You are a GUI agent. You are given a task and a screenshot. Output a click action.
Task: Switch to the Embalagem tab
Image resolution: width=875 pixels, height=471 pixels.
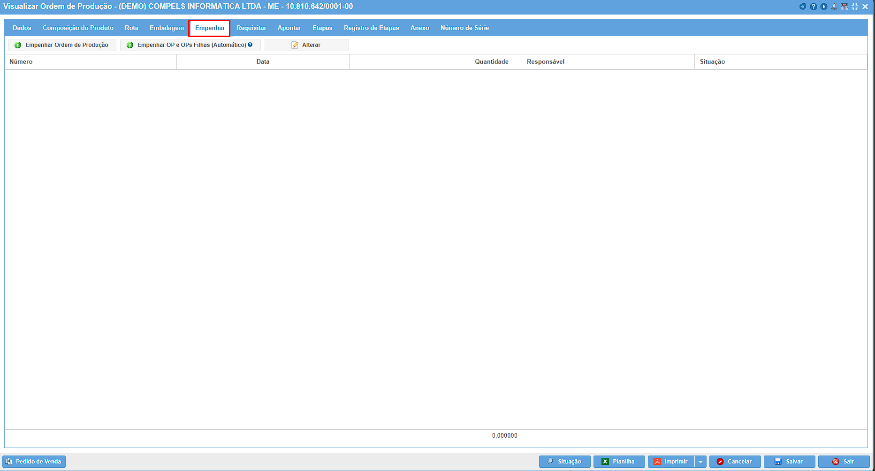(x=167, y=28)
